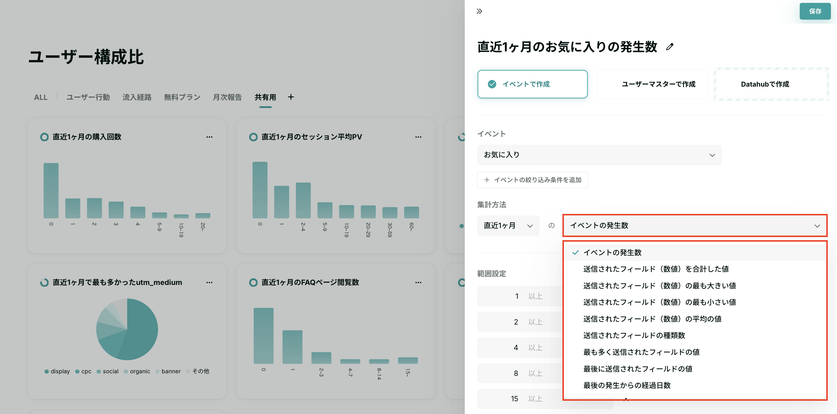Switch to the ALL tab
Image resolution: width=837 pixels, height=414 pixels.
[x=41, y=97]
